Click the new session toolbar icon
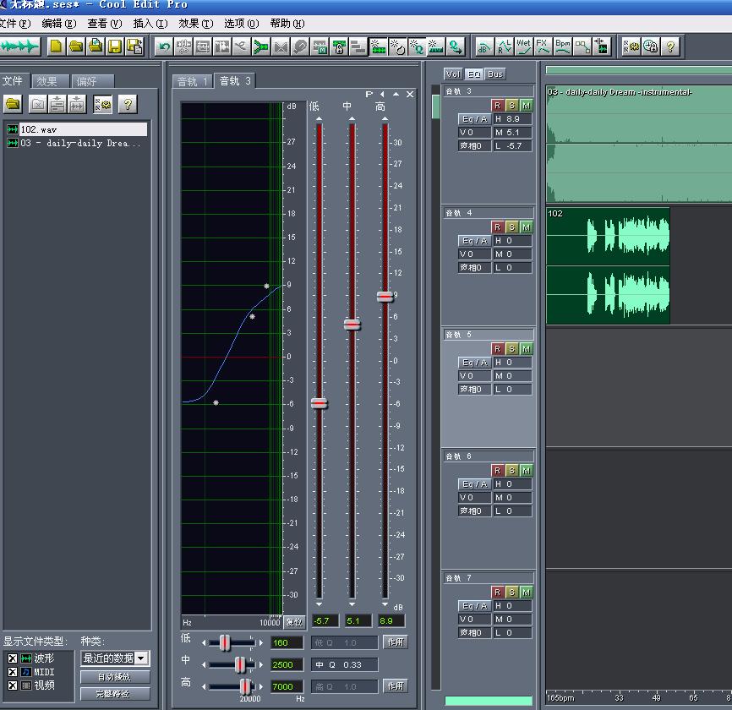The image size is (732, 710). (57, 46)
